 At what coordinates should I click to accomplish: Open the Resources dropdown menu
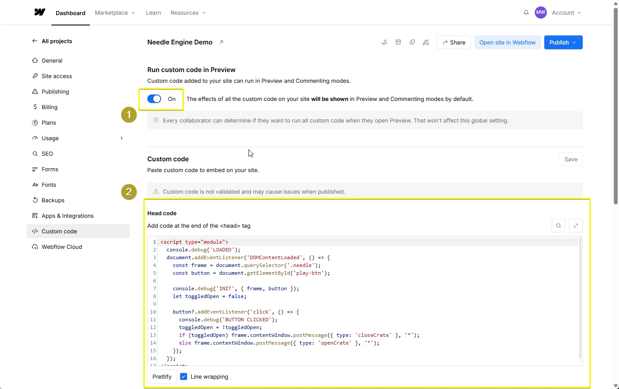[x=188, y=13]
